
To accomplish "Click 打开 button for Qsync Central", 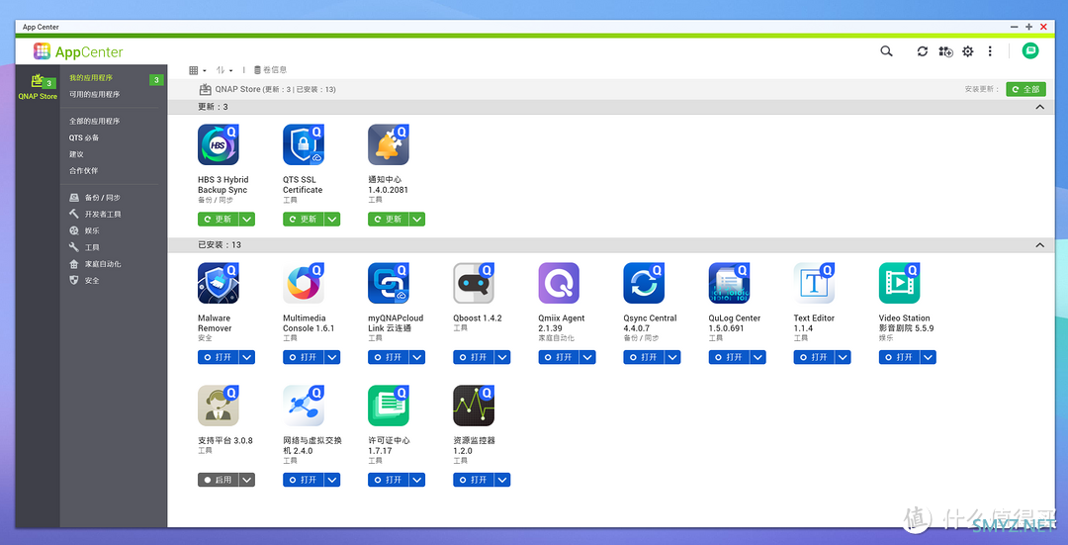I will (644, 357).
